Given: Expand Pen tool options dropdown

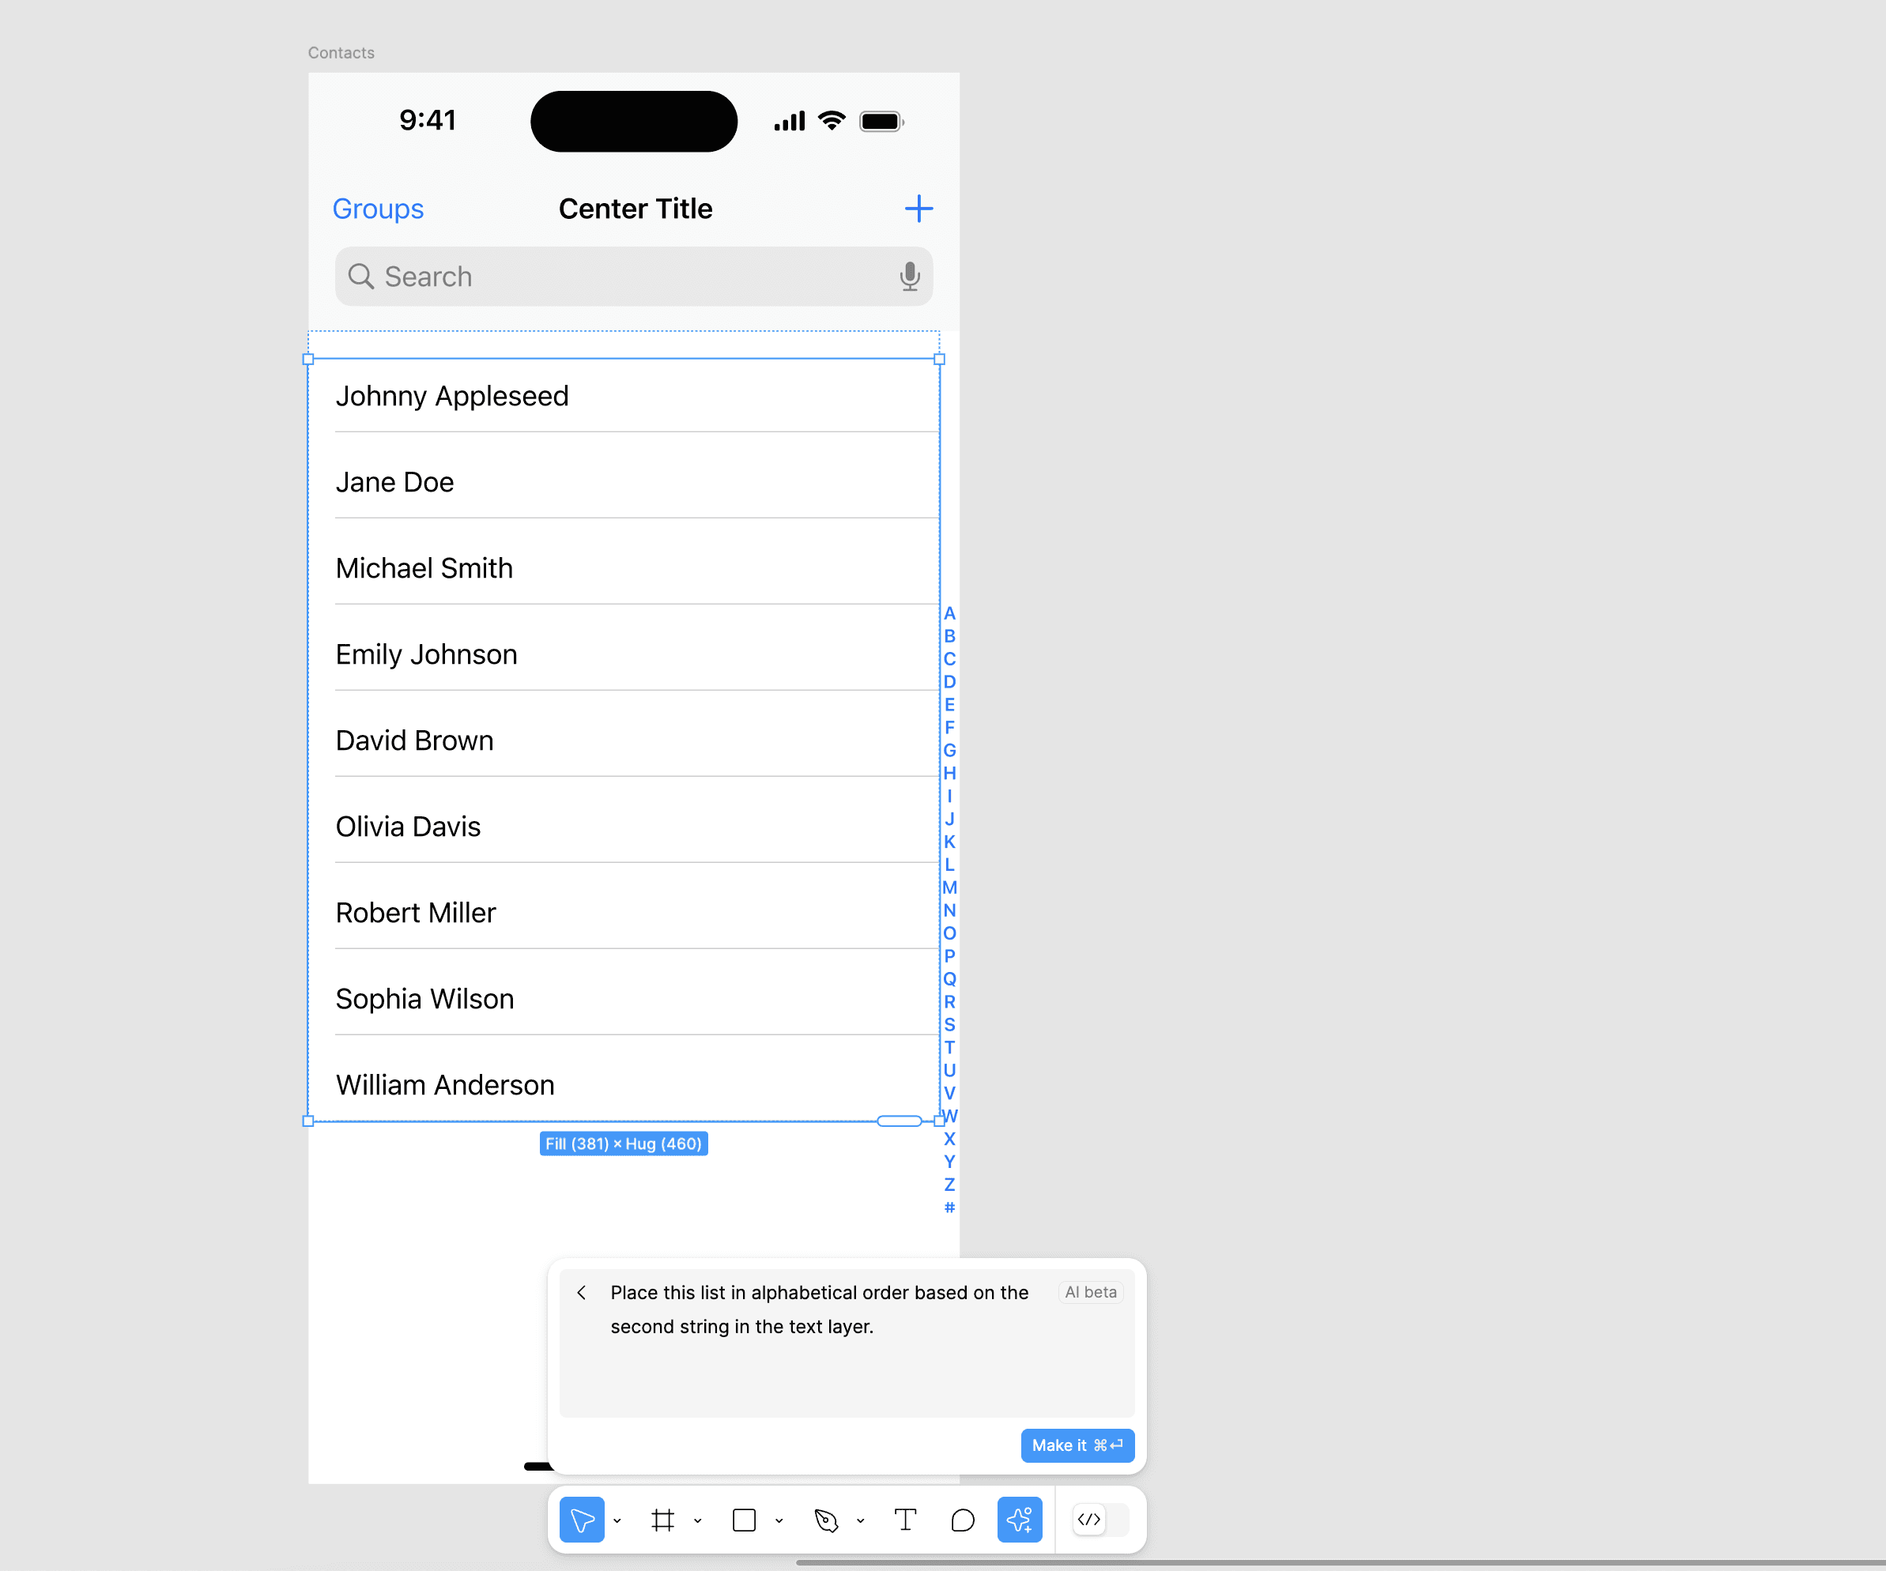Looking at the screenshot, I should click(x=860, y=1520).
